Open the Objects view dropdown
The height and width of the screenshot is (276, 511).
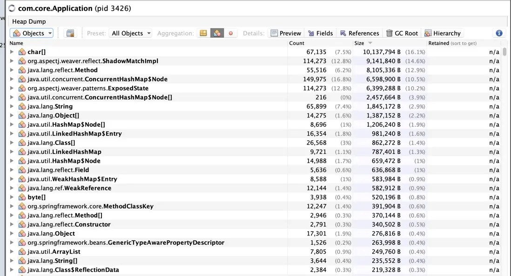click(31, 33)
